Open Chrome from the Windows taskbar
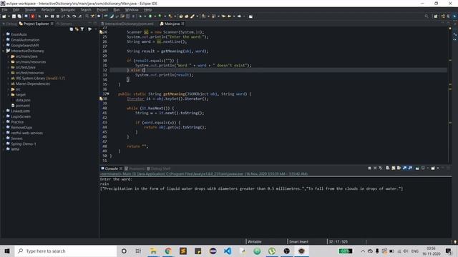This screenshot has width=458, height=257. 168,251
